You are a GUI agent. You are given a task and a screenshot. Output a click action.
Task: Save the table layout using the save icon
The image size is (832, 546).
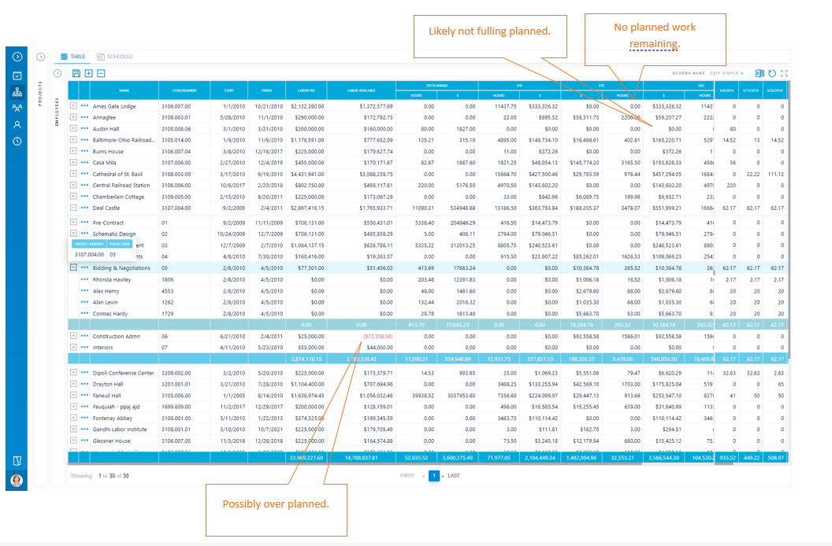point(76,72)
